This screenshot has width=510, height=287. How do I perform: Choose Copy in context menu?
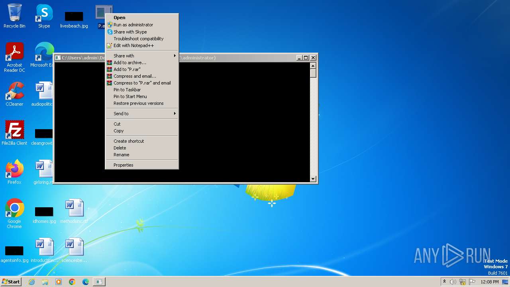142,131
